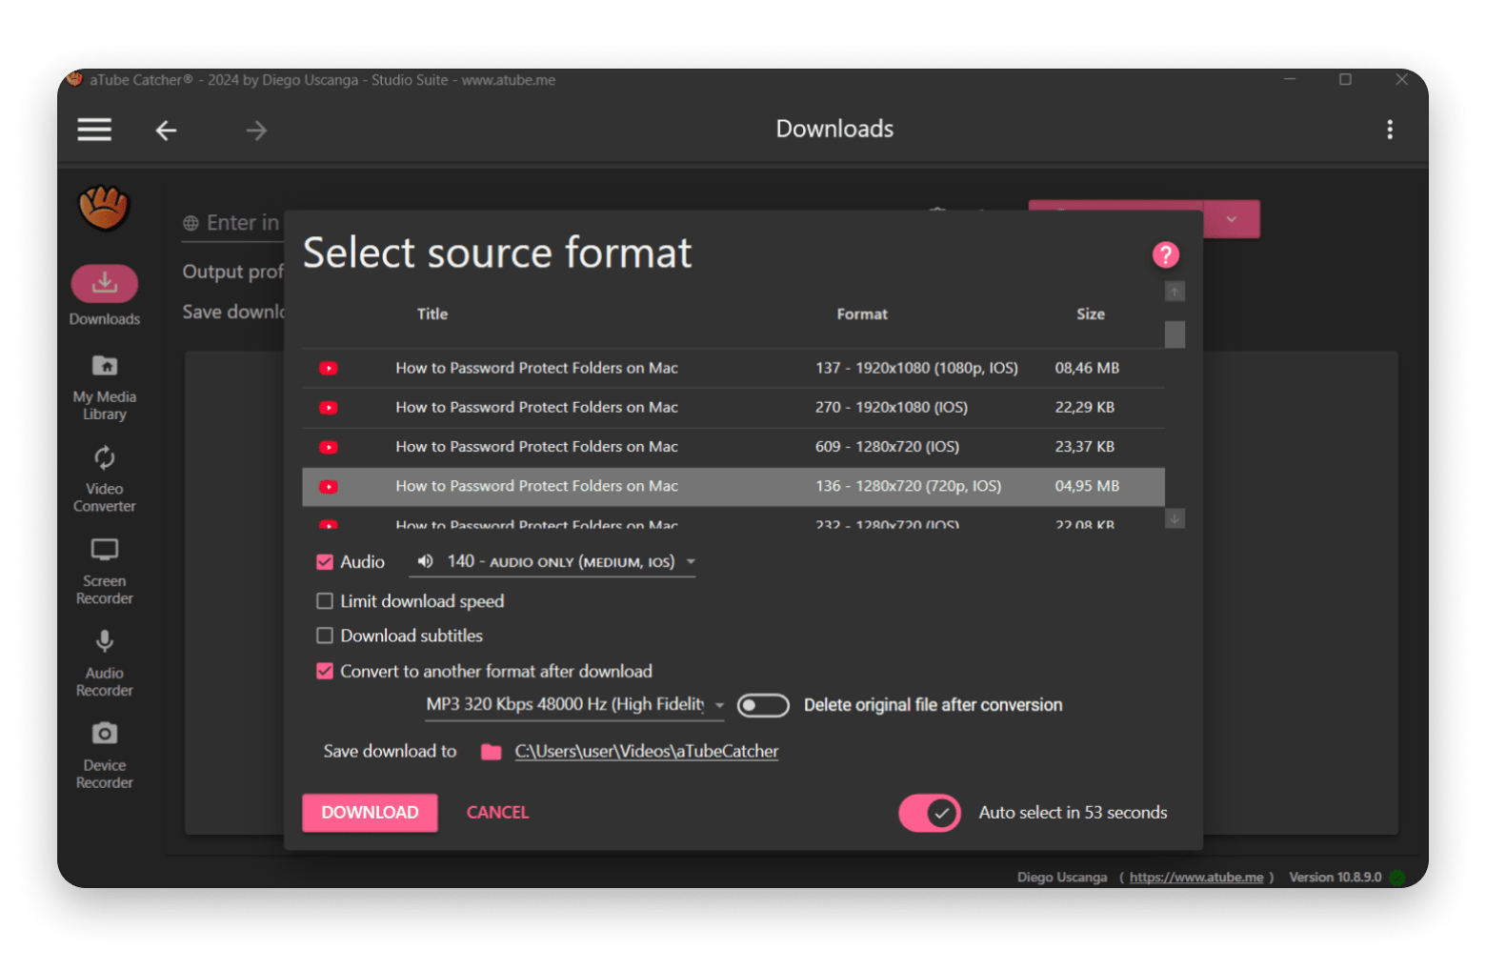Uncheck the Audio checkbox

[325, 562]
